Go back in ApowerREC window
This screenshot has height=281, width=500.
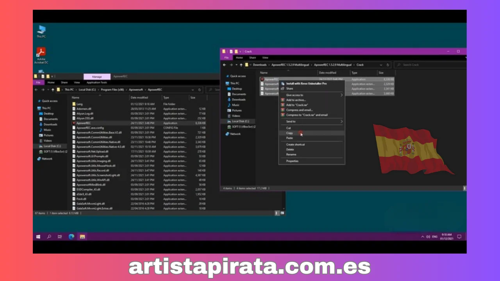point(36,89)
